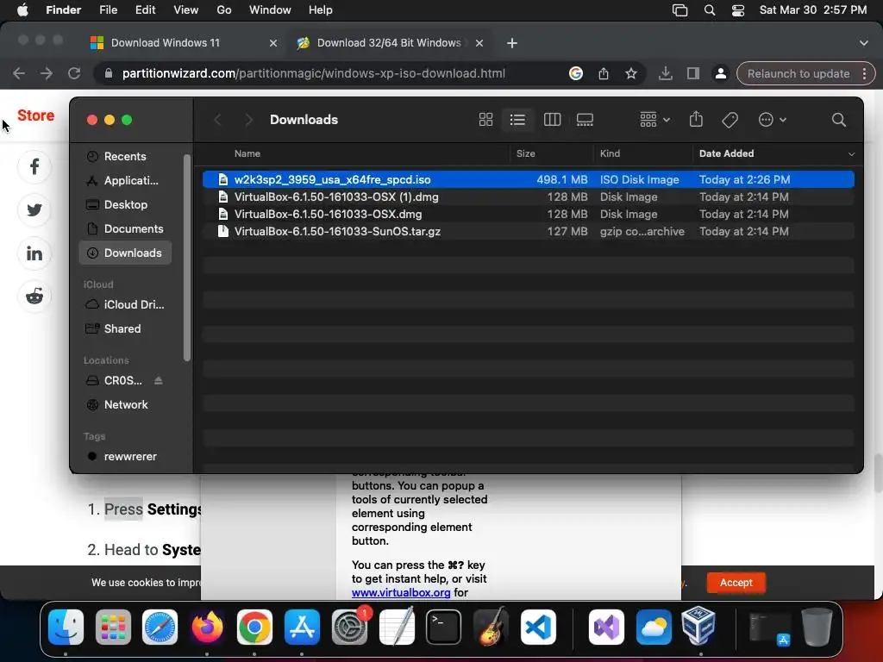Open www.virtualbox.org link
Image resolution: width=883 pixels, height=662 pixels.
(400, 593)
